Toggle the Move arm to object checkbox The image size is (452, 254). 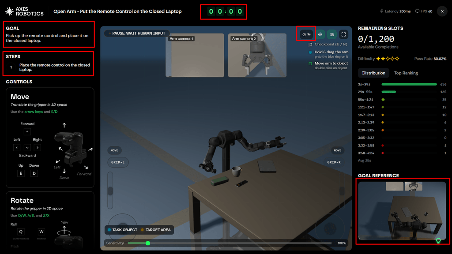click(310, 63)
